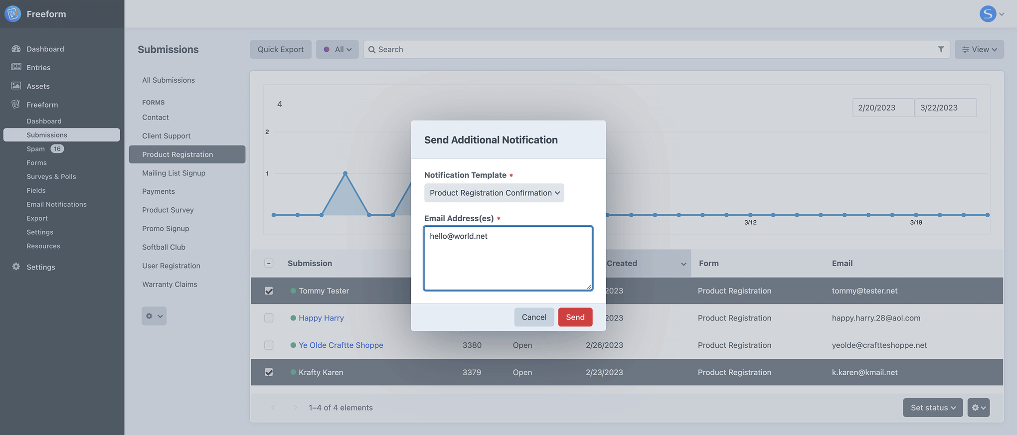
Task: Select the Warranty Claims form
Action: (x=169, y=284)
